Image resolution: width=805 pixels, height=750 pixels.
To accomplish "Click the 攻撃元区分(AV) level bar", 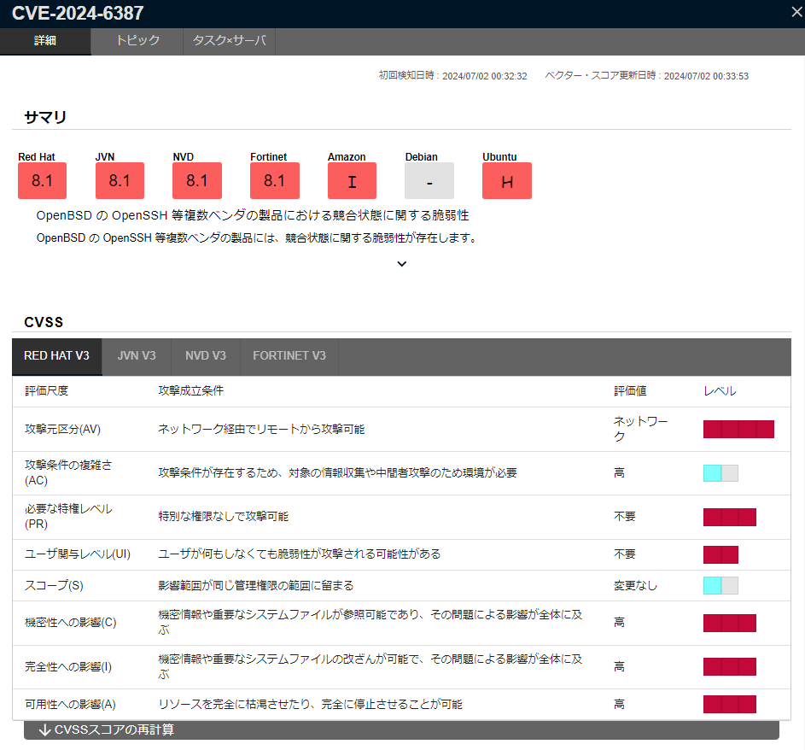I will [738, 429].
